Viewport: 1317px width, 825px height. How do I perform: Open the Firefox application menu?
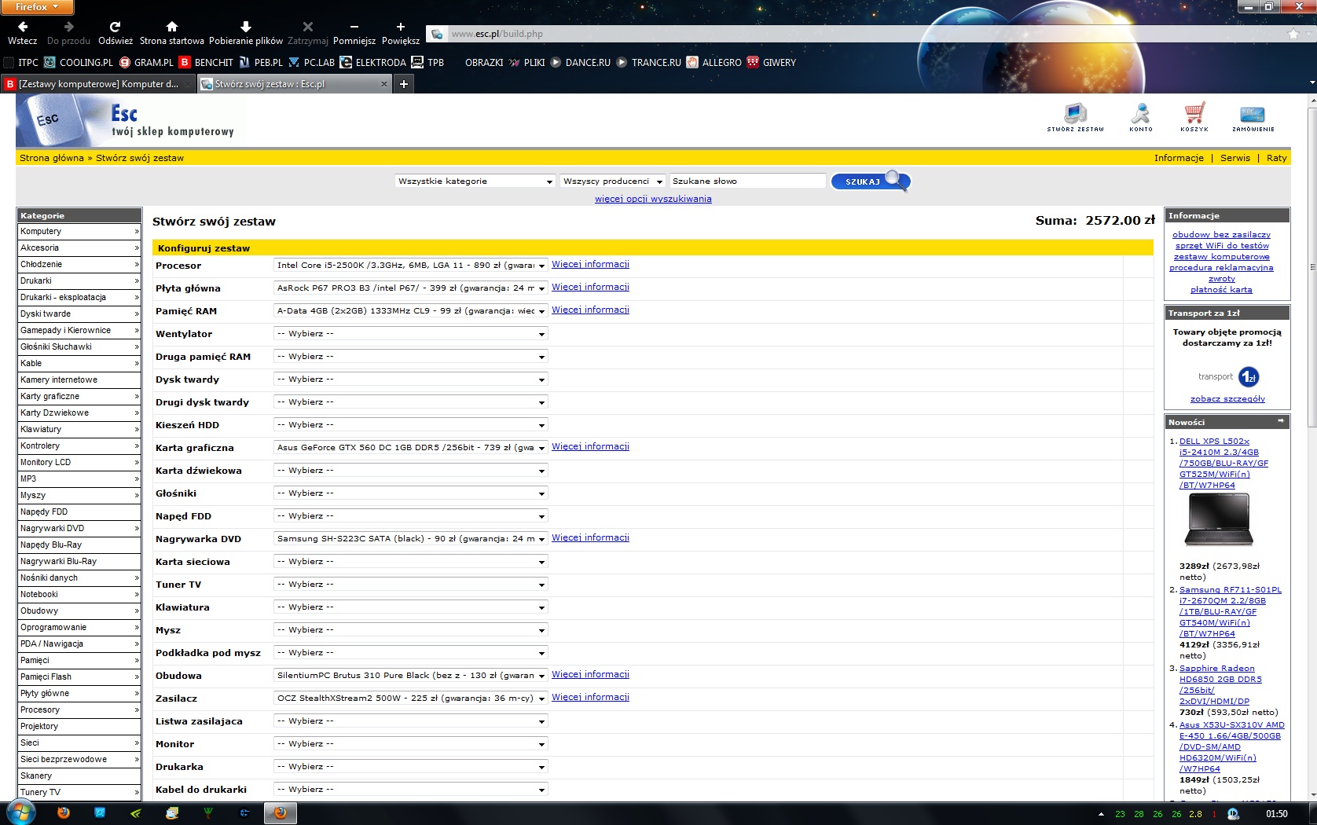pos(37,7)
